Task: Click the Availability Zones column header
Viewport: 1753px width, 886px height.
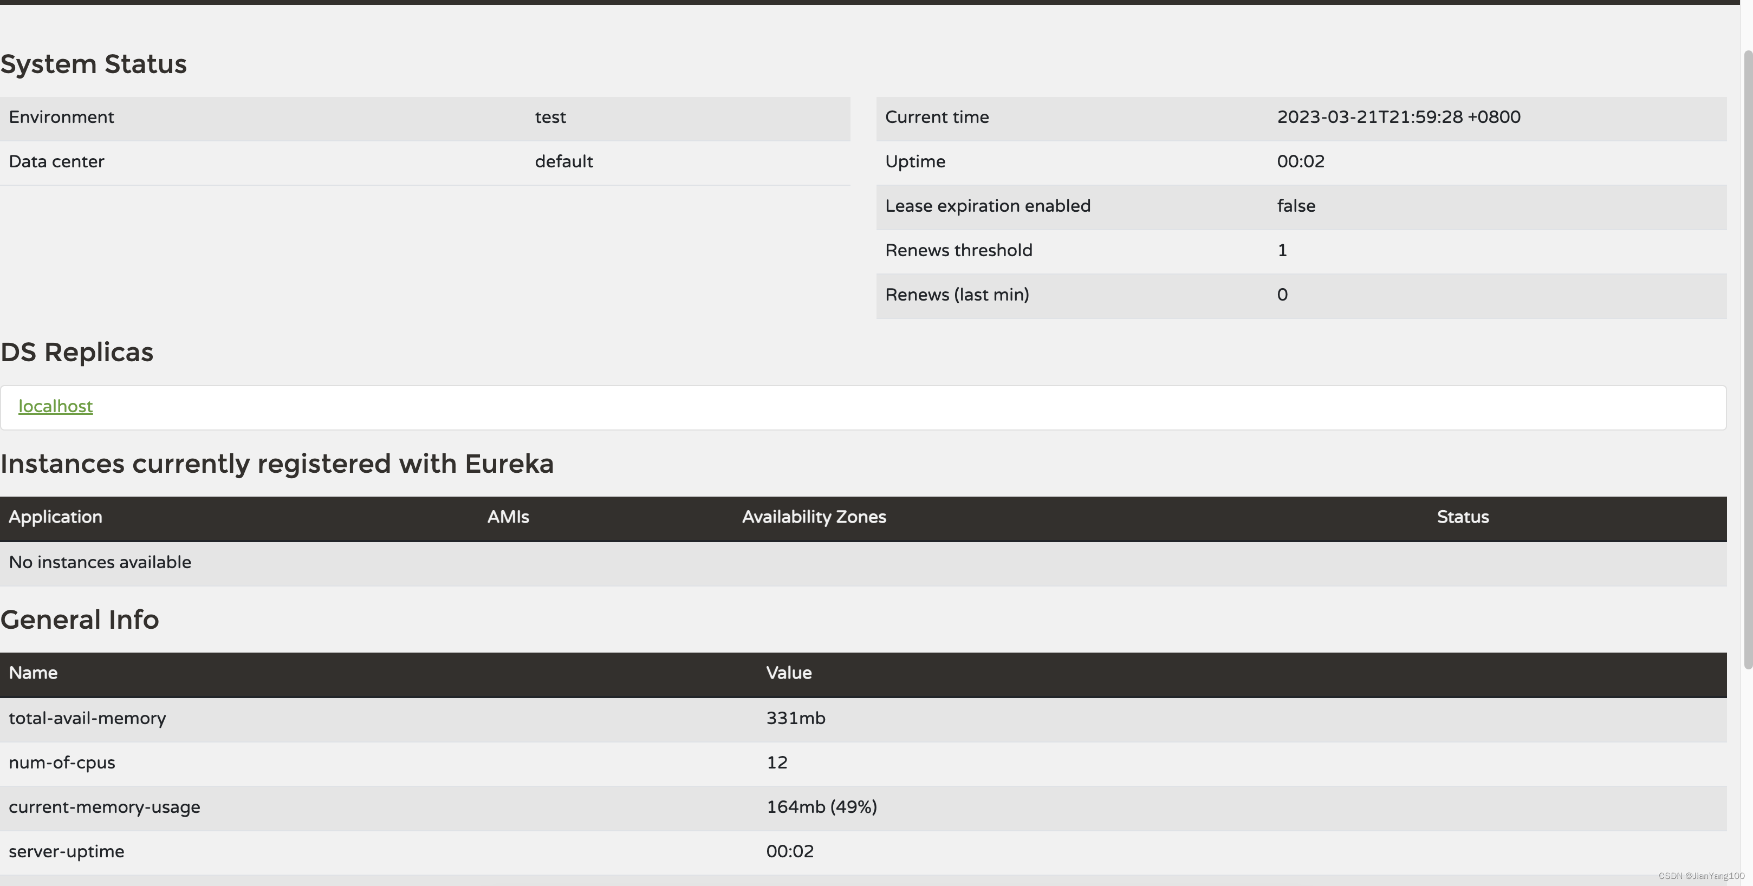Action: (814, 517)
